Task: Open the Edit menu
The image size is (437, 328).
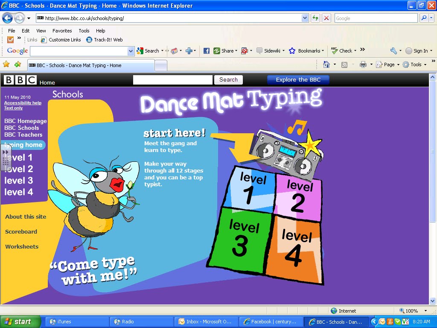Action: 26,31
